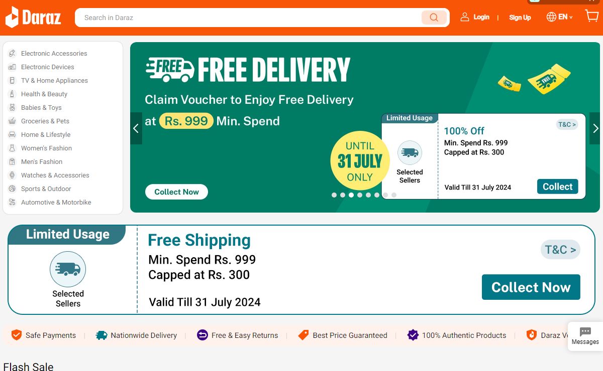Open the Messages chat bubble icon
603x371 pixels.
(585, 332)
